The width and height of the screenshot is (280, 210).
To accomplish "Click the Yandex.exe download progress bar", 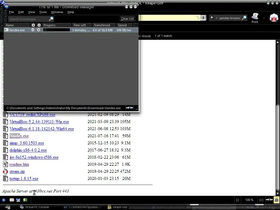I will [x=56, y=30].
